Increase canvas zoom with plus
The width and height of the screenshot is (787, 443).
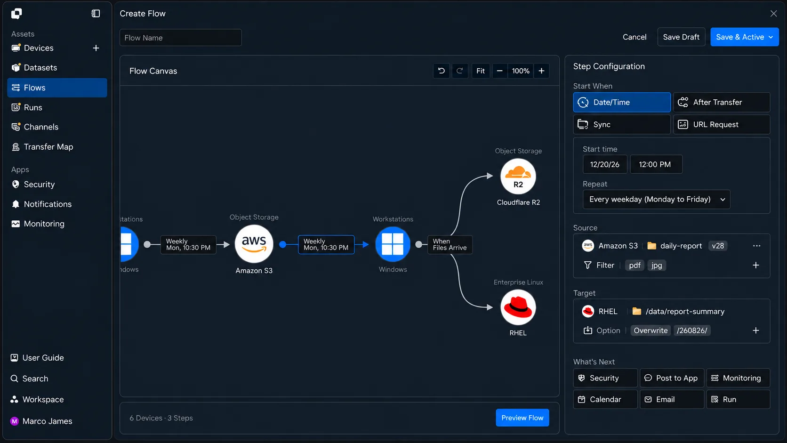[542, 71]
